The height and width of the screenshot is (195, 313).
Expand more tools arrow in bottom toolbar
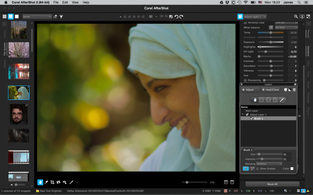pyautogui.click(x=77, y=182)
